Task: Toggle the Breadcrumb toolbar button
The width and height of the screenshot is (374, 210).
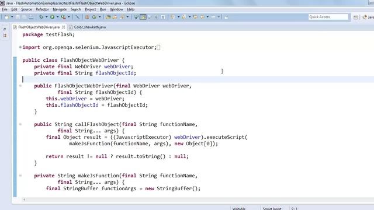Action: pos(136,17)
